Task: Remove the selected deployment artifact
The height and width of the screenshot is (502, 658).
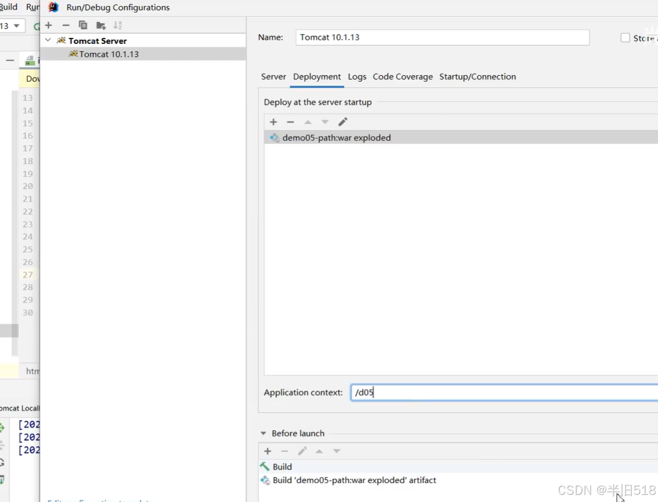Action: point(290,122)
